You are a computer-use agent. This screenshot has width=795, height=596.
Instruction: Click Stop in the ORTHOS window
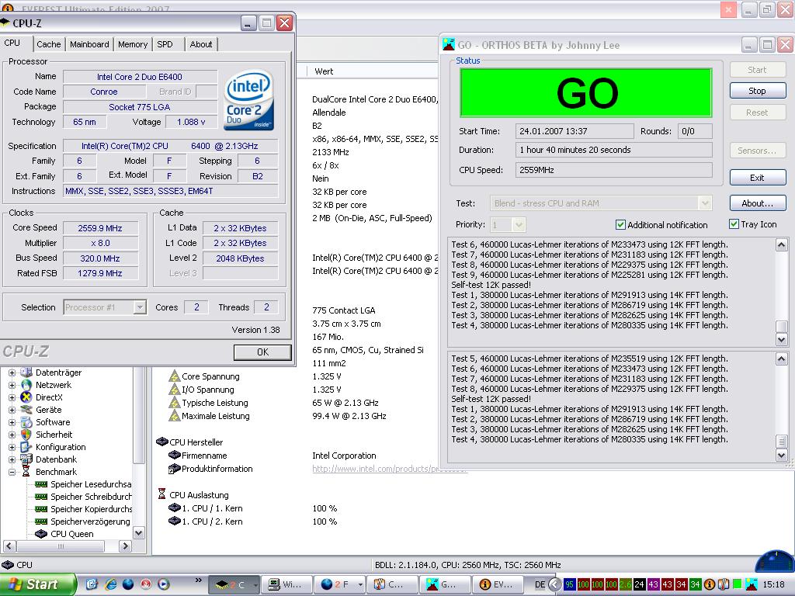point(758,91)
